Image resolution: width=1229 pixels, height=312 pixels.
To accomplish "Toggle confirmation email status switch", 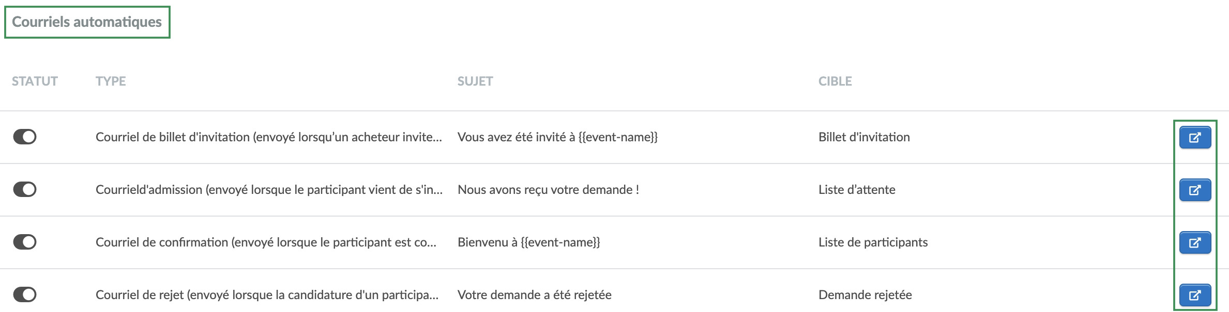I will click(x=25, y=242).
